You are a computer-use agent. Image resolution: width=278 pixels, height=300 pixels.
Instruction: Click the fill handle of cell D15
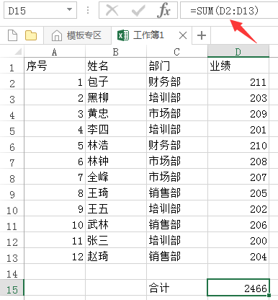269,295
